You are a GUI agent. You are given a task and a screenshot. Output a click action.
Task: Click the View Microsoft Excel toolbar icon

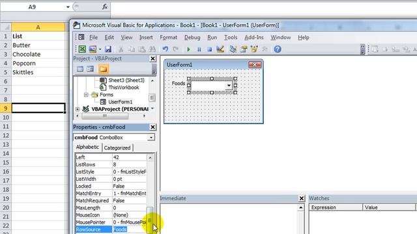click(82, 49)
